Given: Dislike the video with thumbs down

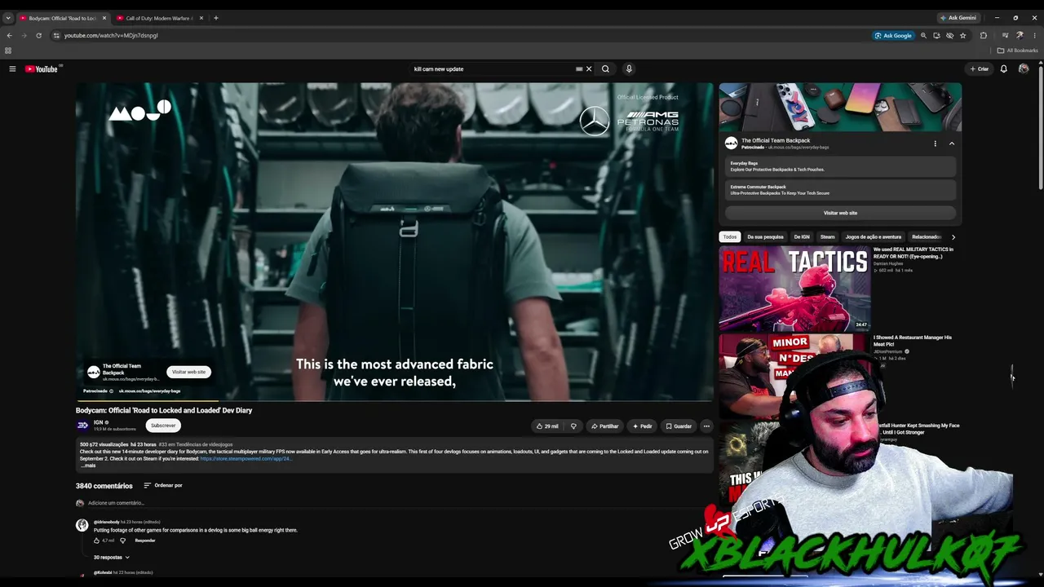Looking at the screenshot, I should click(x=573, y=426).
